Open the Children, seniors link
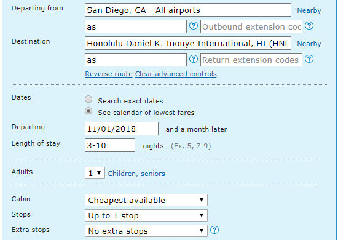 (136, 174)
